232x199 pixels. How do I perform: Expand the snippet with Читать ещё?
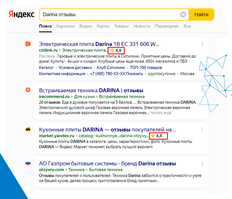click(x=161, y=113)
